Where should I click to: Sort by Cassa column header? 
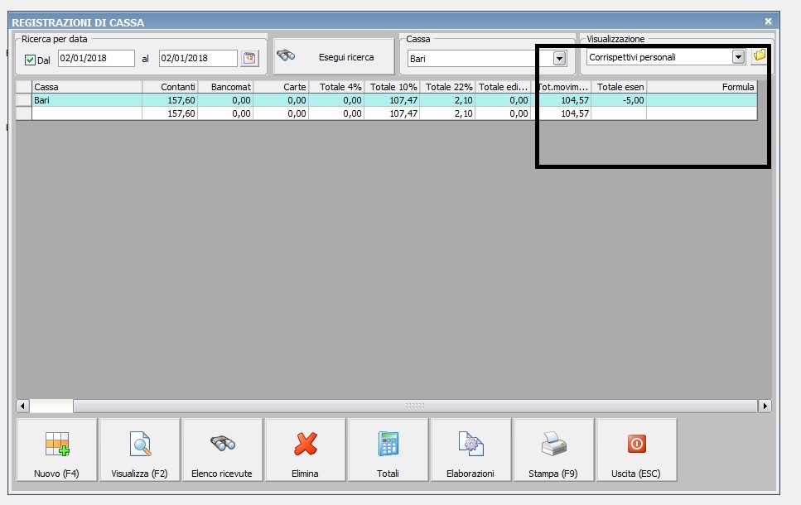[x=87, y=87]
